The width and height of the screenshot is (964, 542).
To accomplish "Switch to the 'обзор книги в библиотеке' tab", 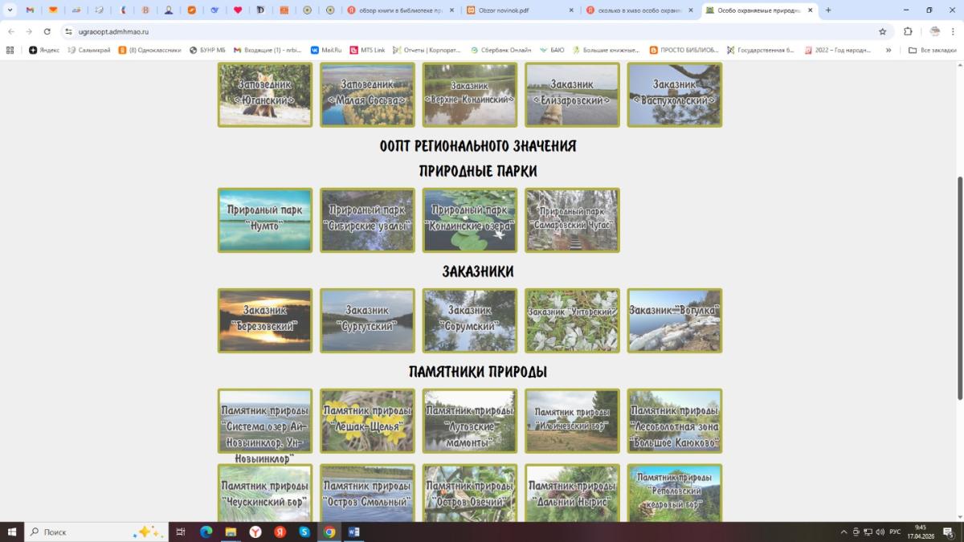I will click(x=394, y=10).
